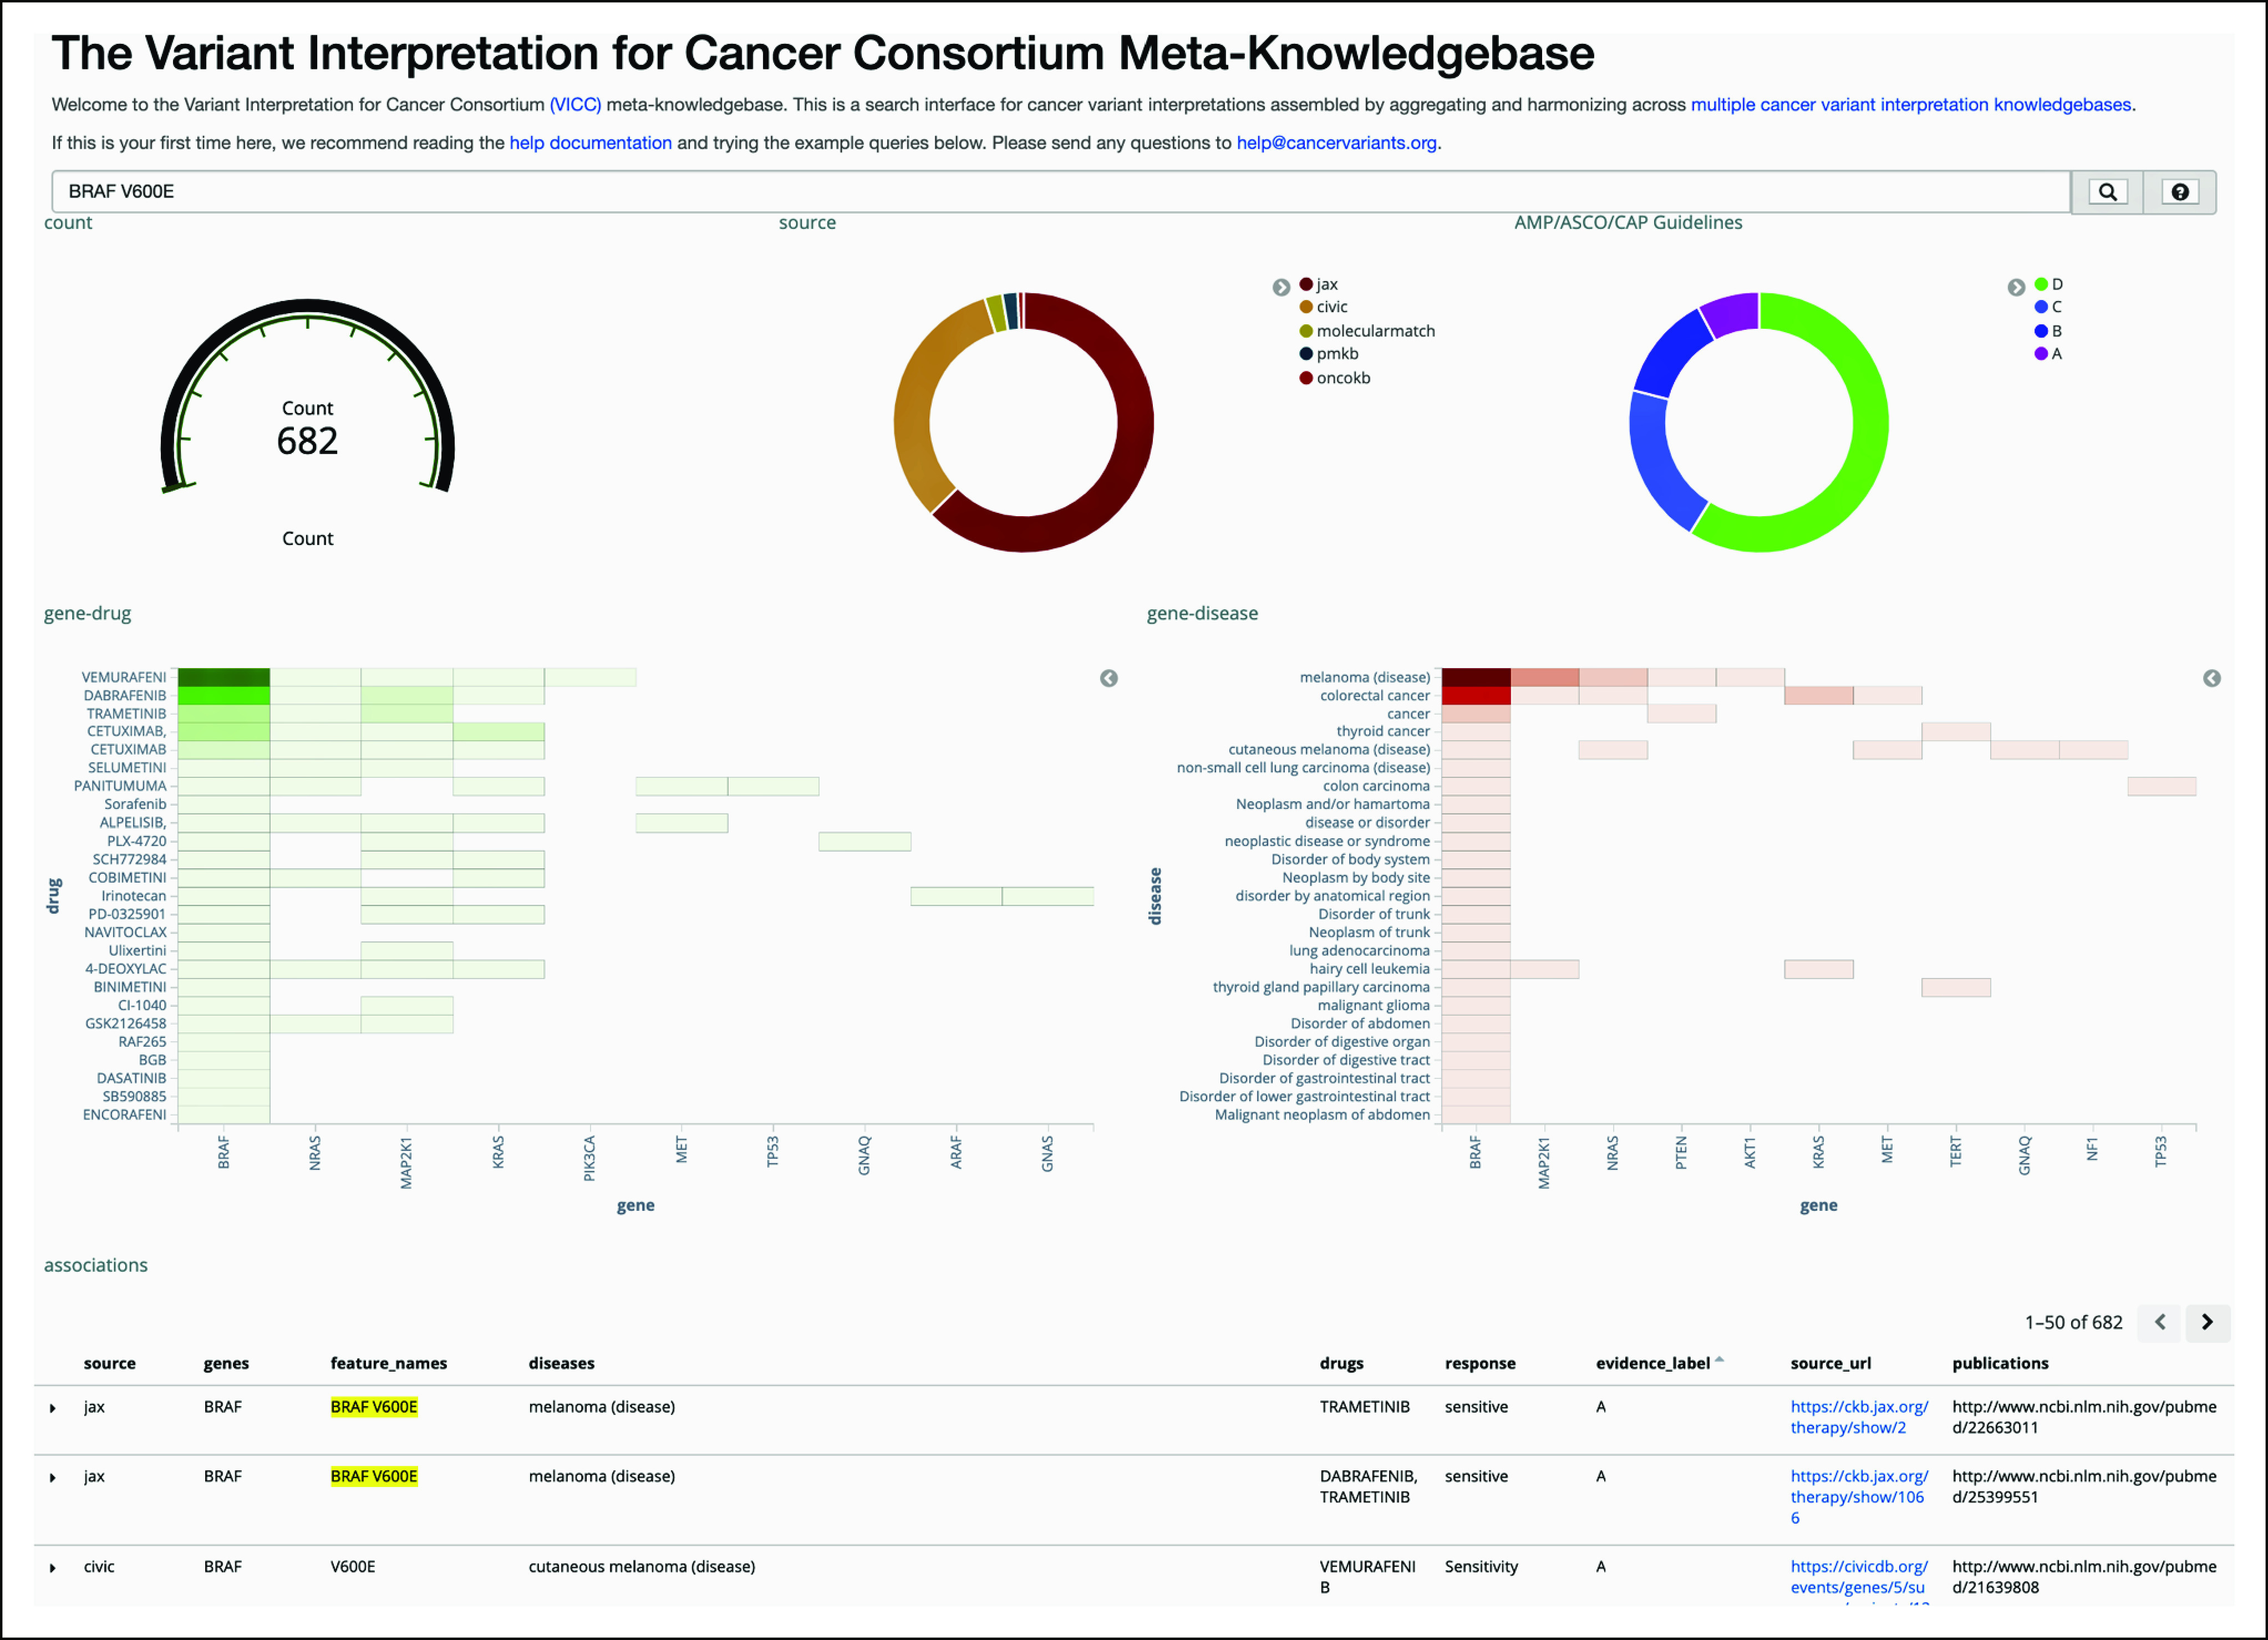Click the drugs column header

tap(1341, 1364)
